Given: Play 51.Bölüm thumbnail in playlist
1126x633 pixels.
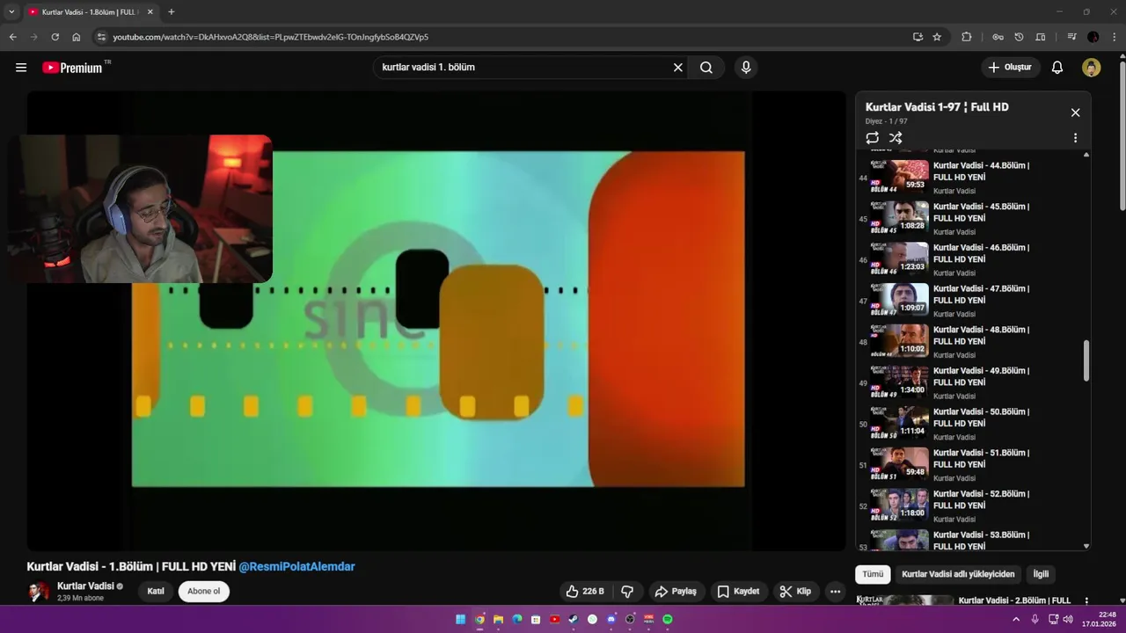Looking at the screenshot, I should tap(899, 464).
